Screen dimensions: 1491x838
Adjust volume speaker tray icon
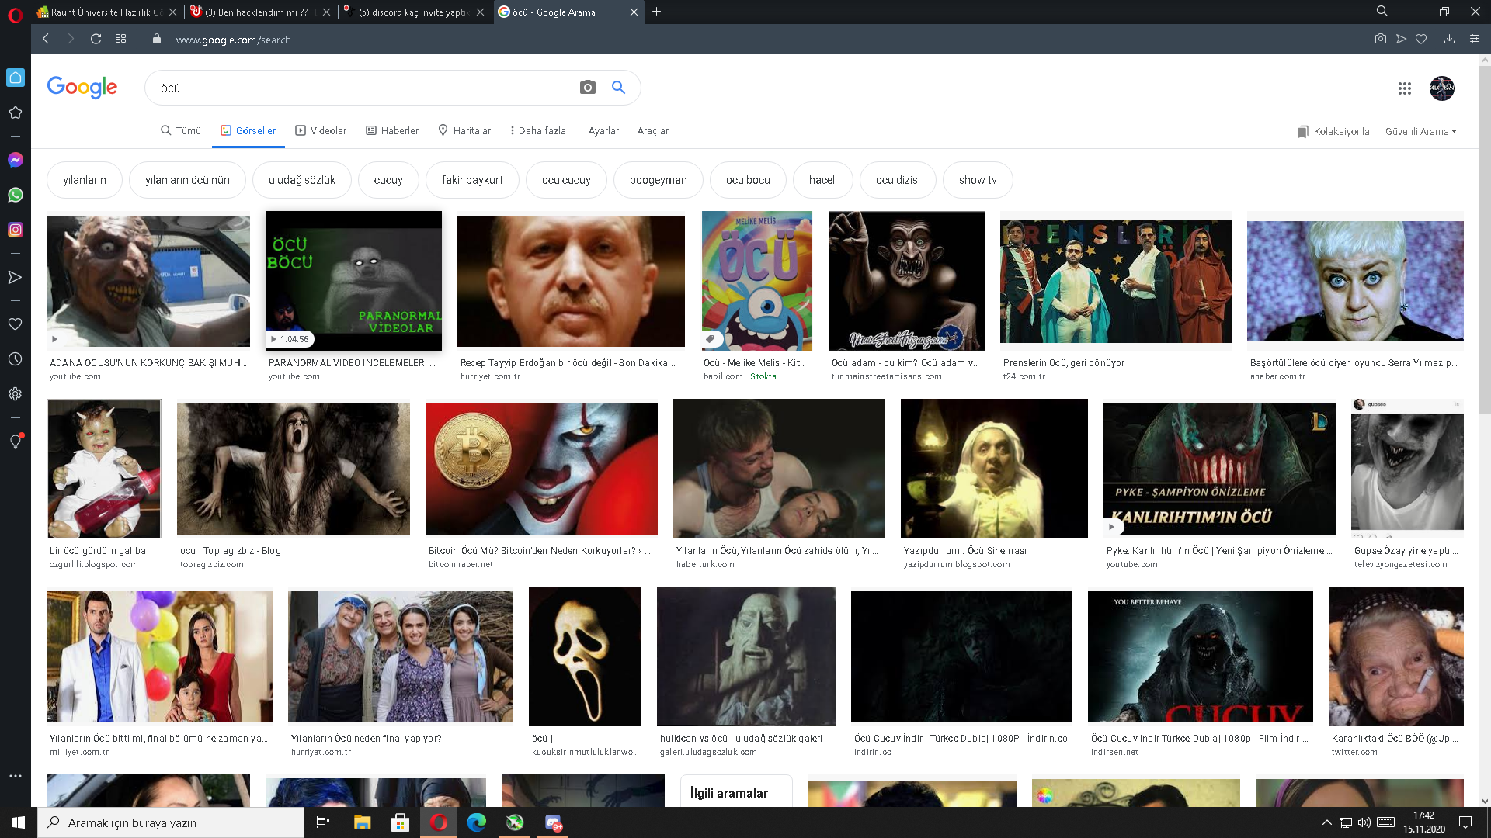1364,822
